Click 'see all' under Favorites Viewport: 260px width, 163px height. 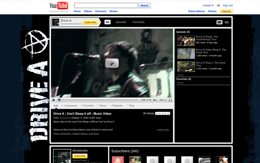click(x=180, y=83)
